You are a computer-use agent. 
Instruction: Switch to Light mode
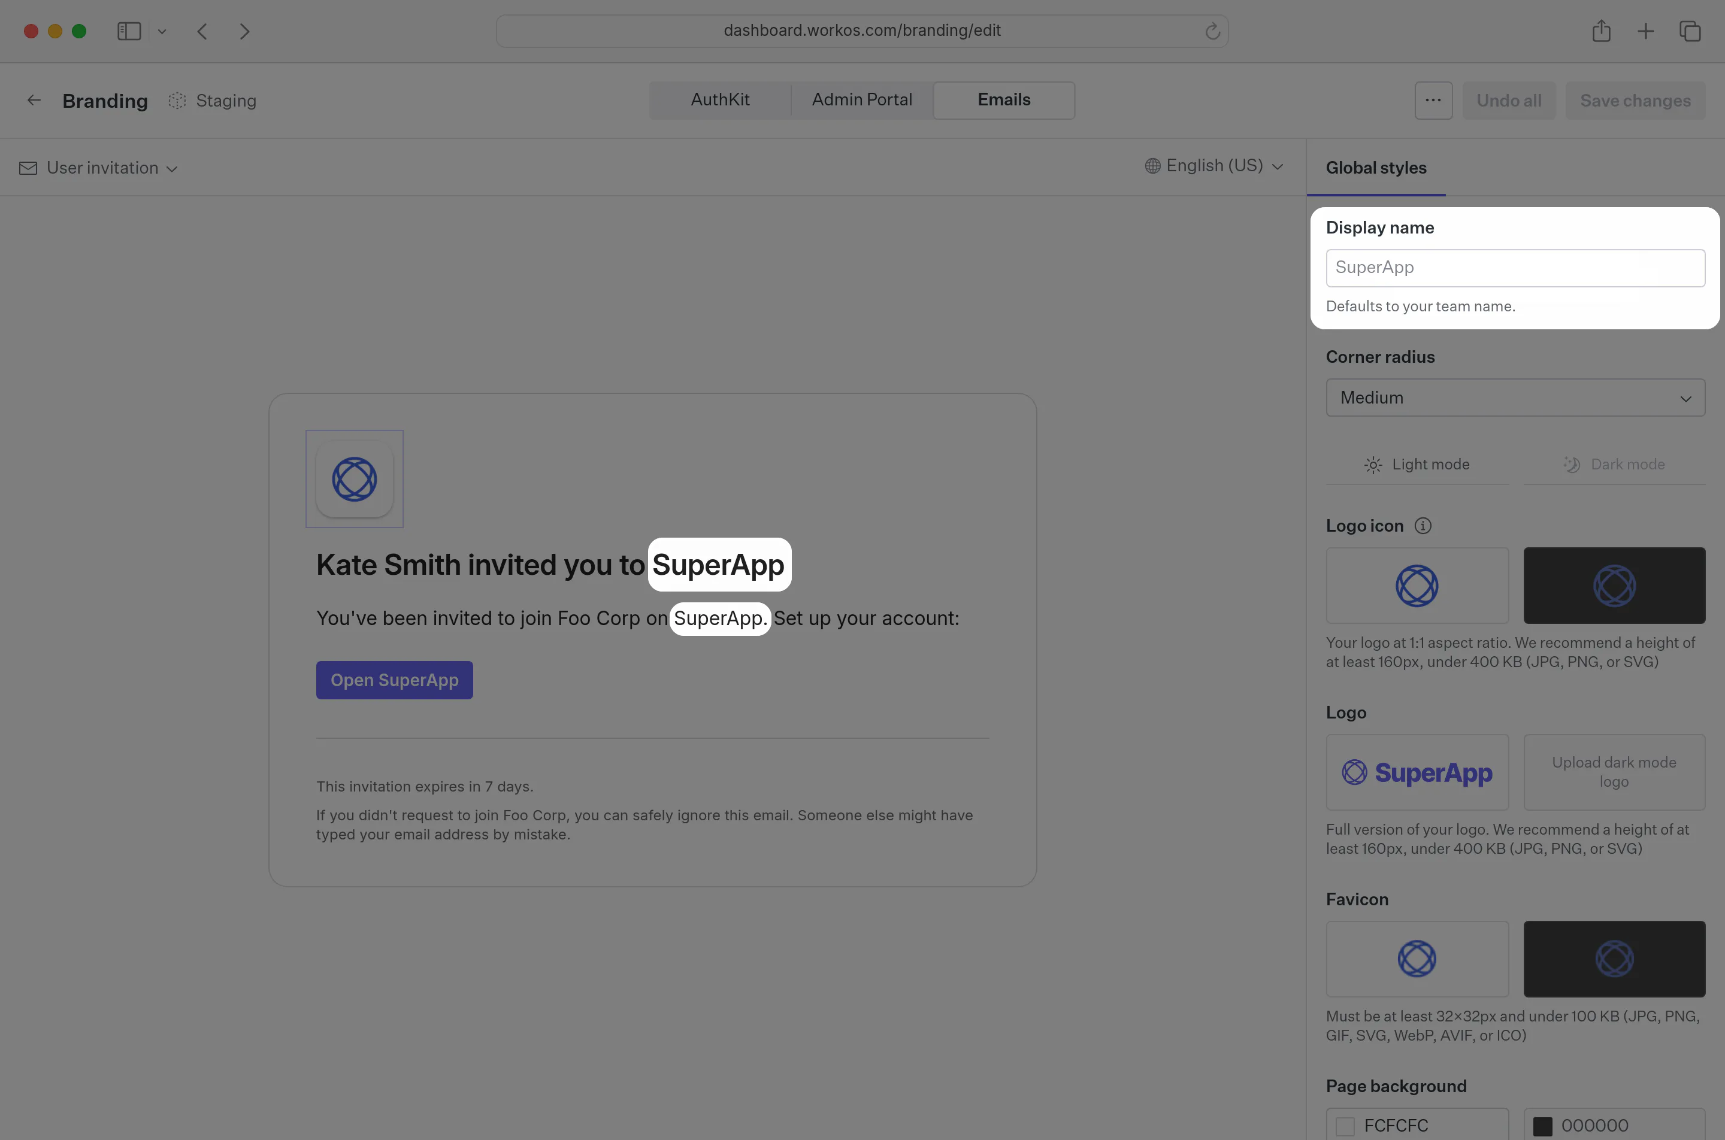[1417, 465]
